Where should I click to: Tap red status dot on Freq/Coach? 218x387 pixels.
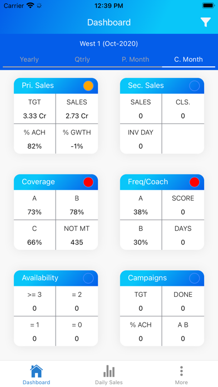click(194, 182)
